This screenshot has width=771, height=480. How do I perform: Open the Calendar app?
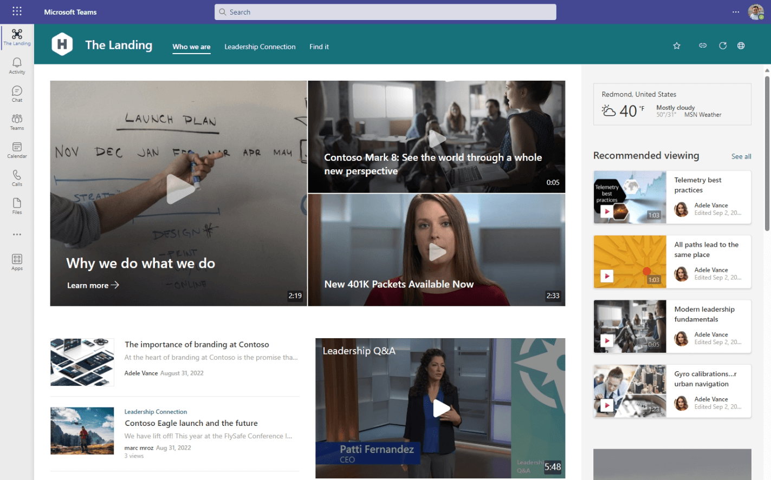pos(17,150)
